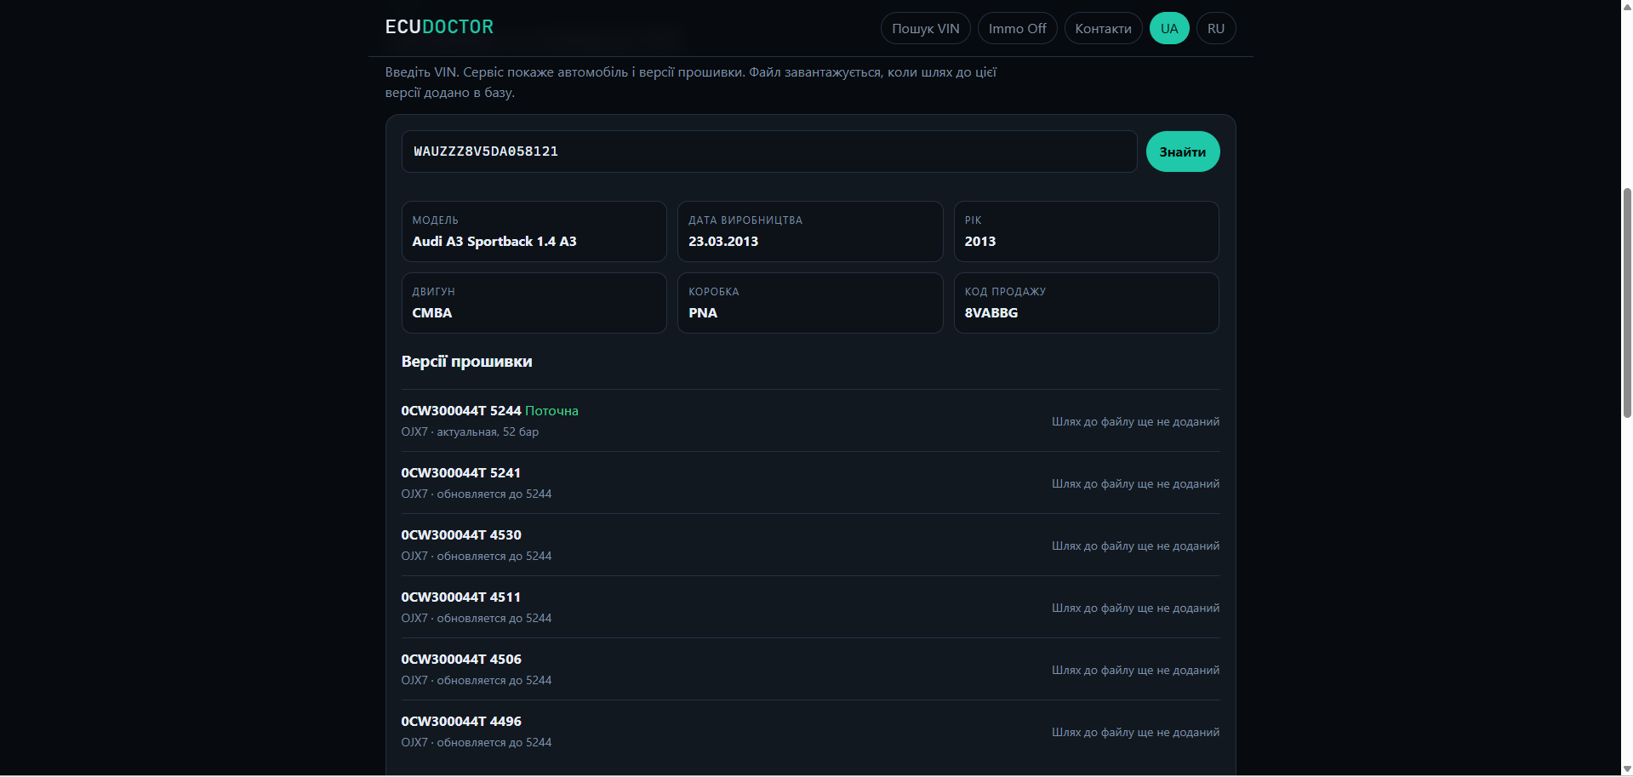
Task: Select firmware row 0CW300044T 4511
Action: (810, 608)
